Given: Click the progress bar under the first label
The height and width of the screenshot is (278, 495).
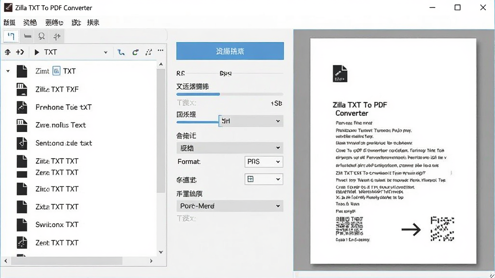Looking at the screenshot, I should click(230, 94).
